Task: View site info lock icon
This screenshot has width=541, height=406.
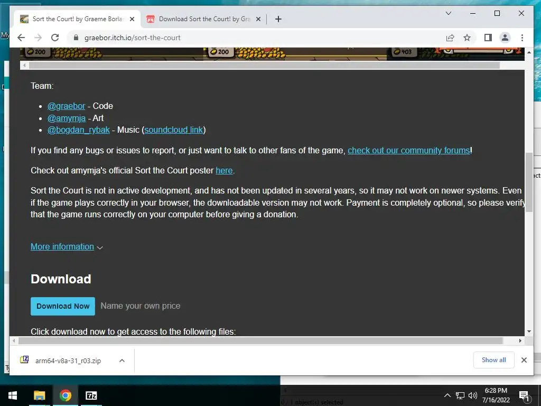Action: coord(76,38)
